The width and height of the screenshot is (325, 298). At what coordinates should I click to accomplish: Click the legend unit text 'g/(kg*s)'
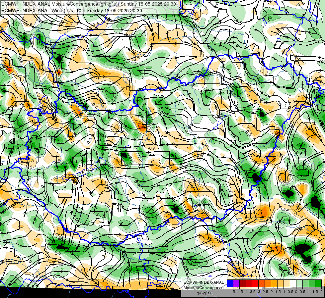point(203,293)
